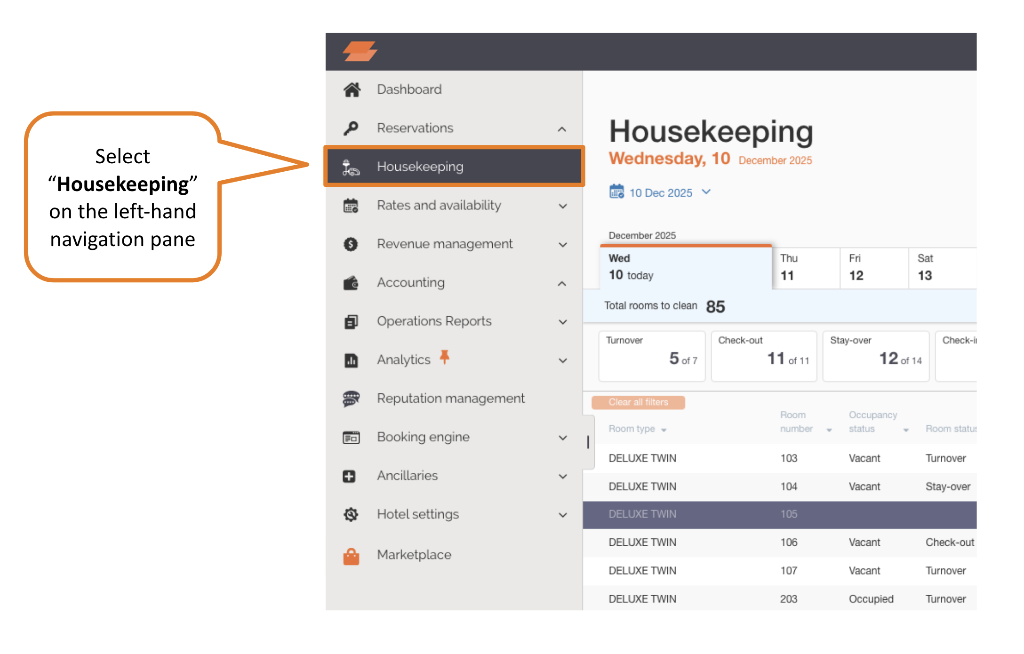Switch to the Fri 12 tab

click(x=873, y=267)
